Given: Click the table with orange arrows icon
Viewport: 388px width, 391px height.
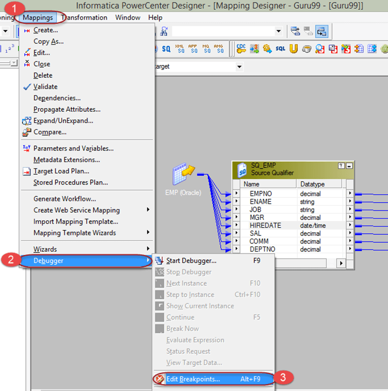Looking at the screenshot, I should pyautogui.click(x=359, y=48).
